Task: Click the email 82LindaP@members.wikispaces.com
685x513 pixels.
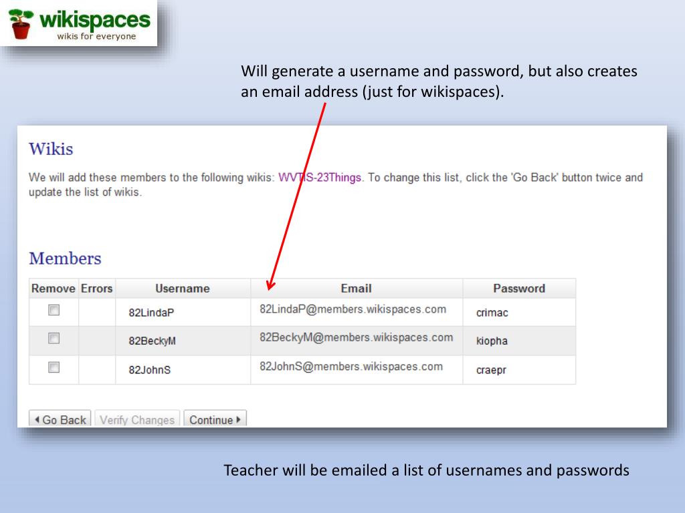Action: point(353,309)
